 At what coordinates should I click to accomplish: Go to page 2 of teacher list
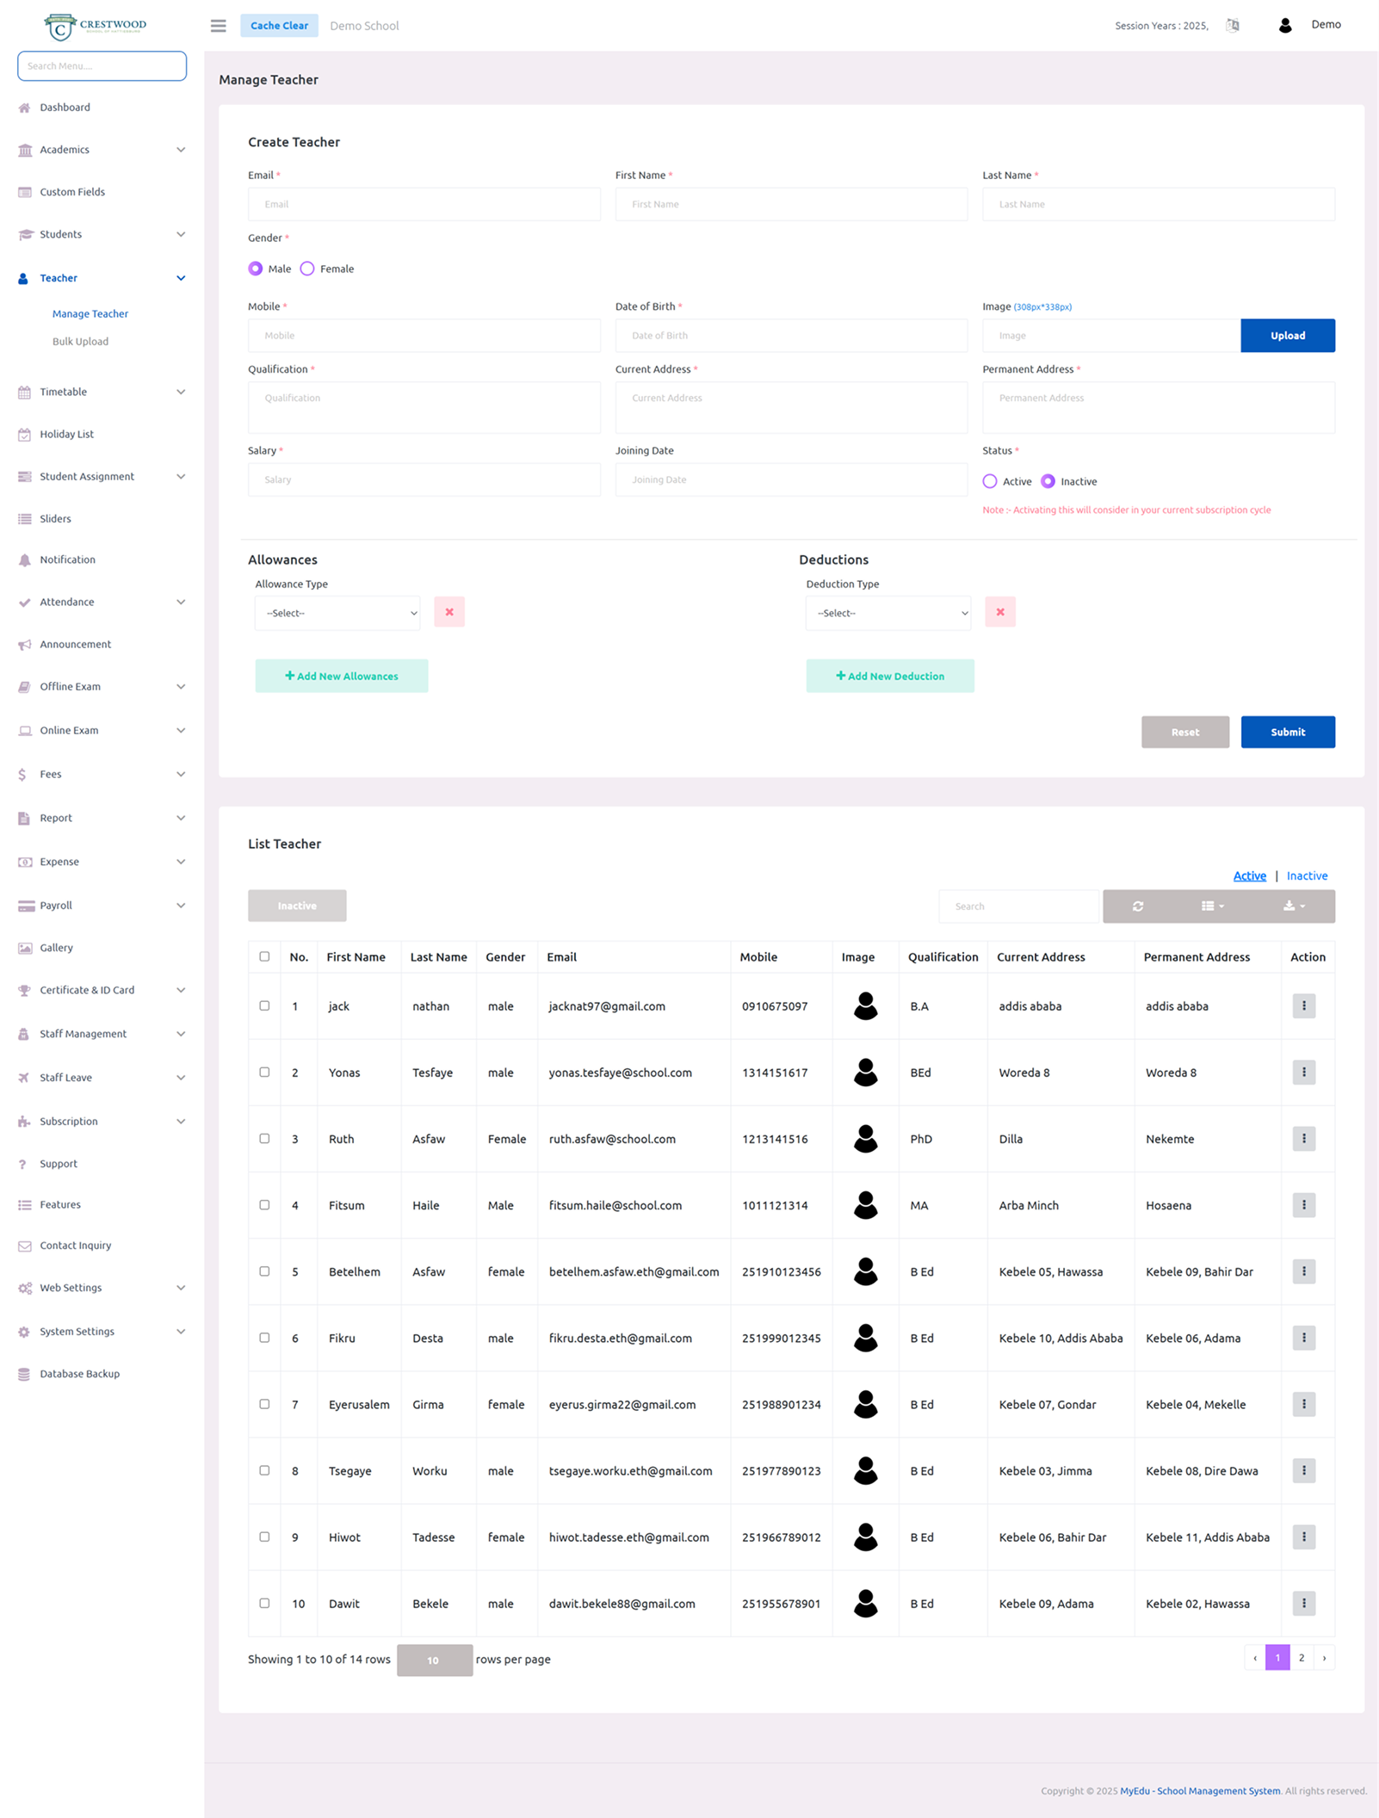(x=1301, y=1657)
